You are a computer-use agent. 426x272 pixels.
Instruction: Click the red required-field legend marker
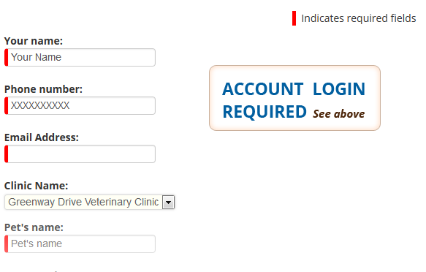294,18
